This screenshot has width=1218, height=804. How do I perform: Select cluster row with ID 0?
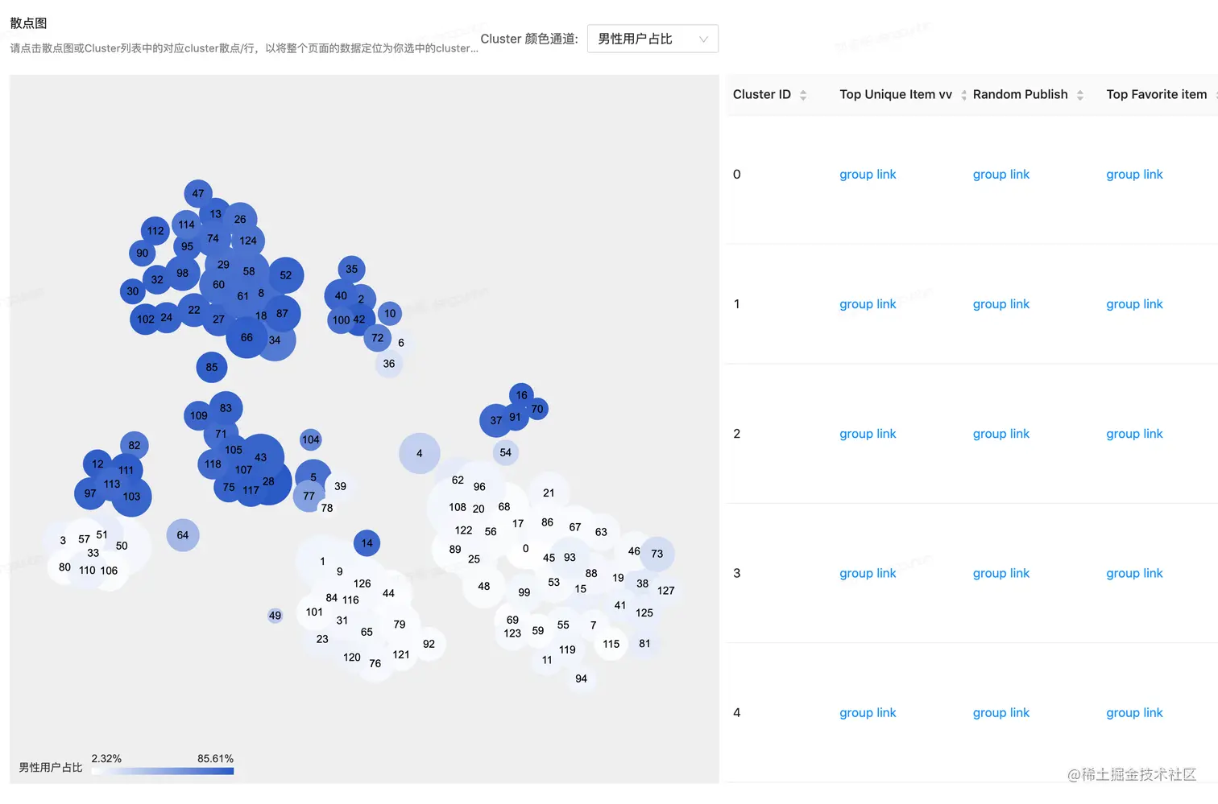[x=971, y=179]
